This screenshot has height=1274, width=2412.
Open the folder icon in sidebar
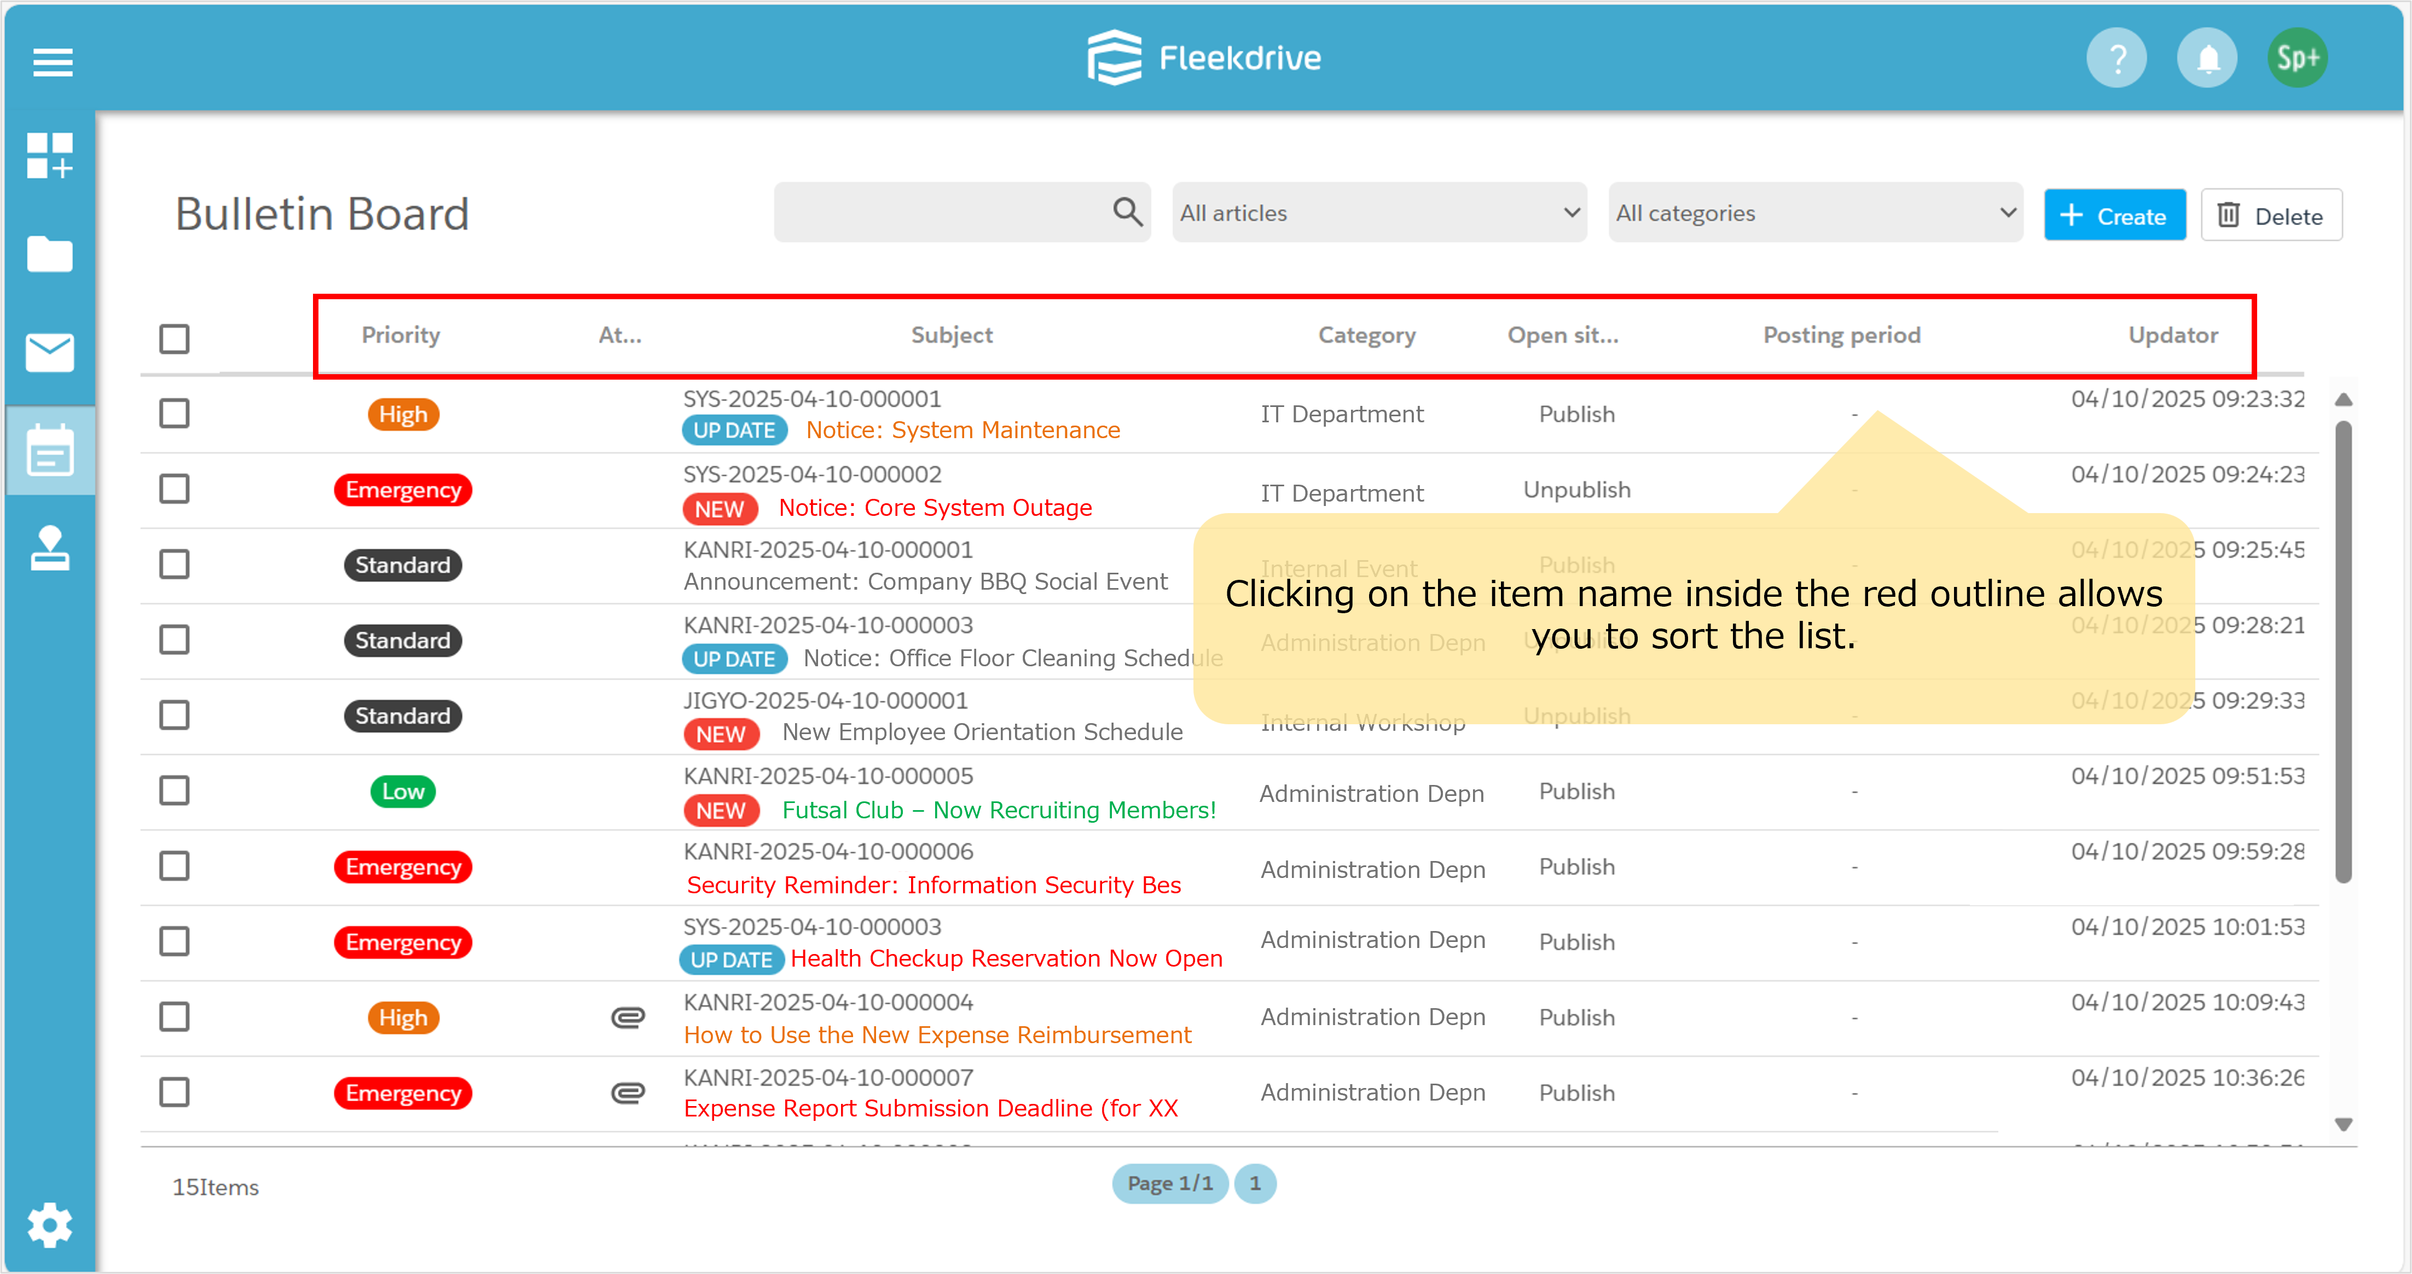point(50,254)
